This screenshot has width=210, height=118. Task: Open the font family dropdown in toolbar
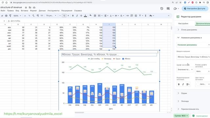pos(51,16)
